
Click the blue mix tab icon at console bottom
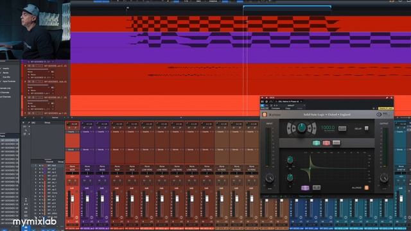26,228
